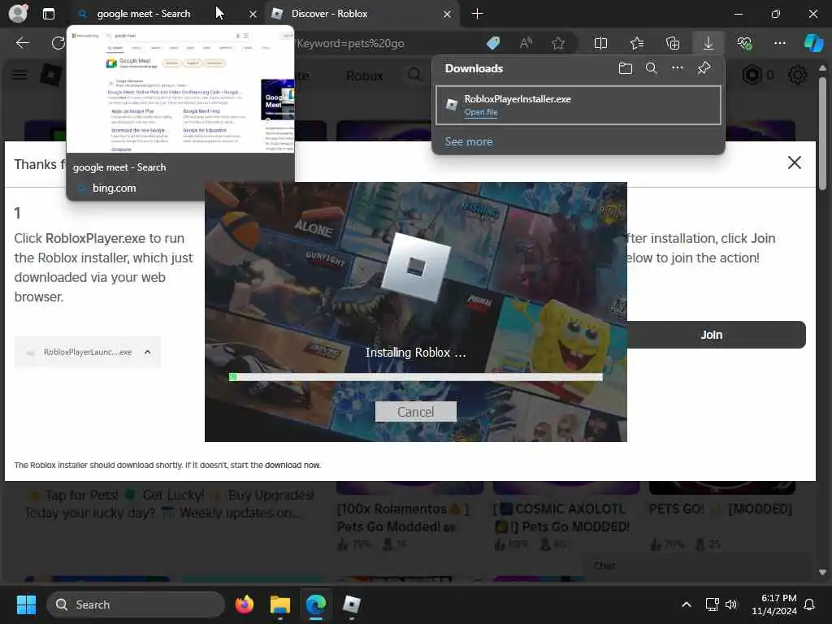Click the taskbar Search box
The image size is (832, 624).
click(x=136, y=604)
